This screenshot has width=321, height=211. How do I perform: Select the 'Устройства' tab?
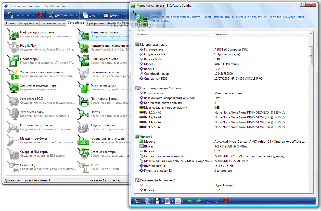click(x=76, y=23)
